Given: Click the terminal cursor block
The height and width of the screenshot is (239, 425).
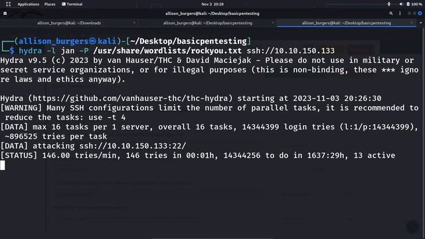Looking at the screenshot, I should coord(3,165).
